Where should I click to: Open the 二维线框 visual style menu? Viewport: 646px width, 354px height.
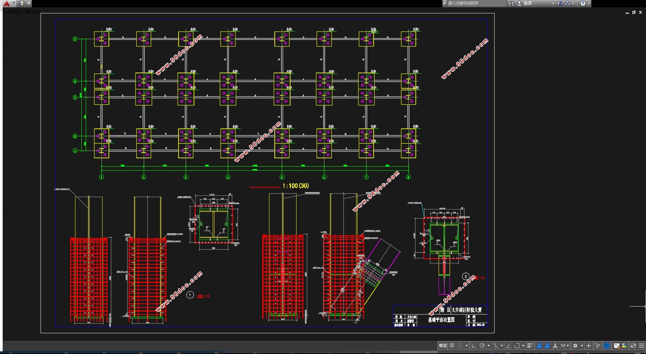click(30, 12)
